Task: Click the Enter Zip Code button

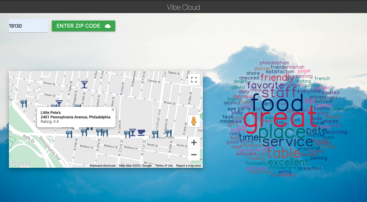Action: pos(83,26)
